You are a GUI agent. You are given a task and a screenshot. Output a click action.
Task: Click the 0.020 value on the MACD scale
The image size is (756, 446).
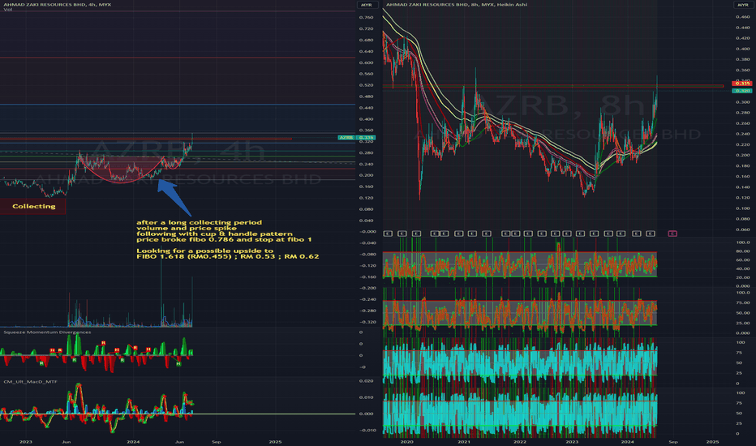point(367,381)
